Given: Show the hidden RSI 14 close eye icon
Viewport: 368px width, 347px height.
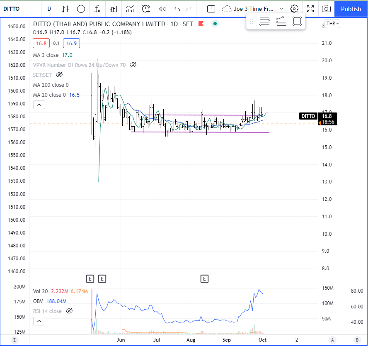Looking at the screenshot, I should click(69, 311).
